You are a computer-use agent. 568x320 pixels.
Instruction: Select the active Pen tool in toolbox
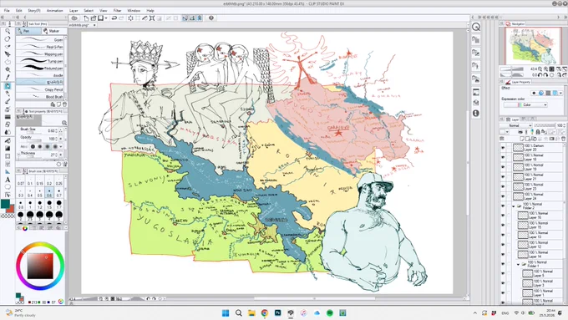(x=8, y=86)
